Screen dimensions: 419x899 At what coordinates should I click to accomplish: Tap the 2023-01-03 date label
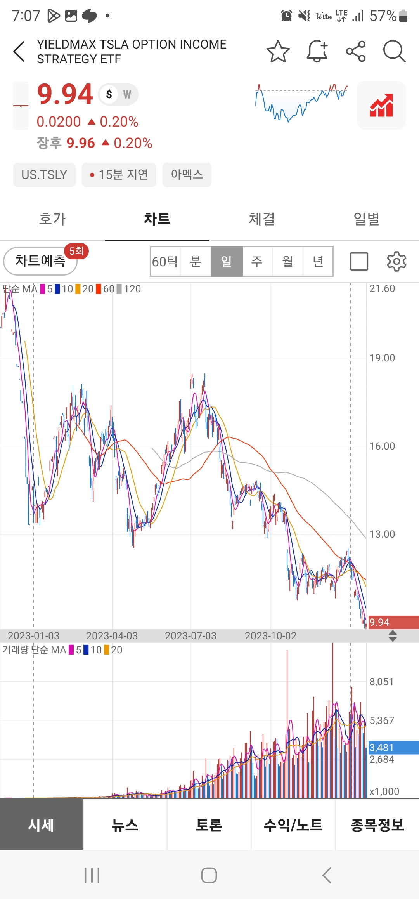34,636
